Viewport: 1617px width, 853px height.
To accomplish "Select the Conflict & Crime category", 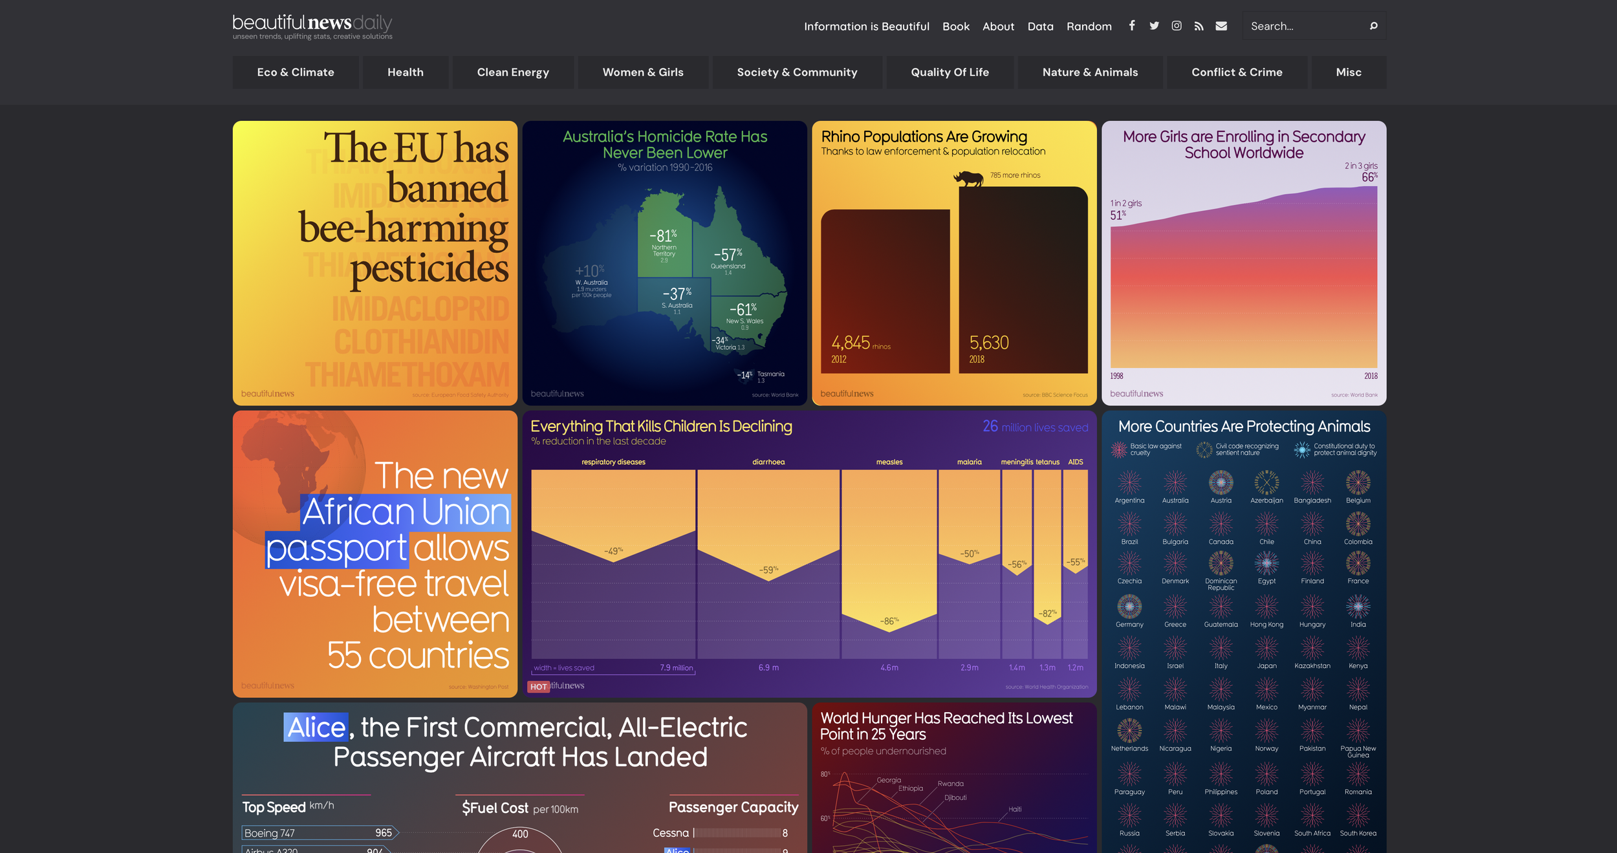I will click(x=1237, y=72).
